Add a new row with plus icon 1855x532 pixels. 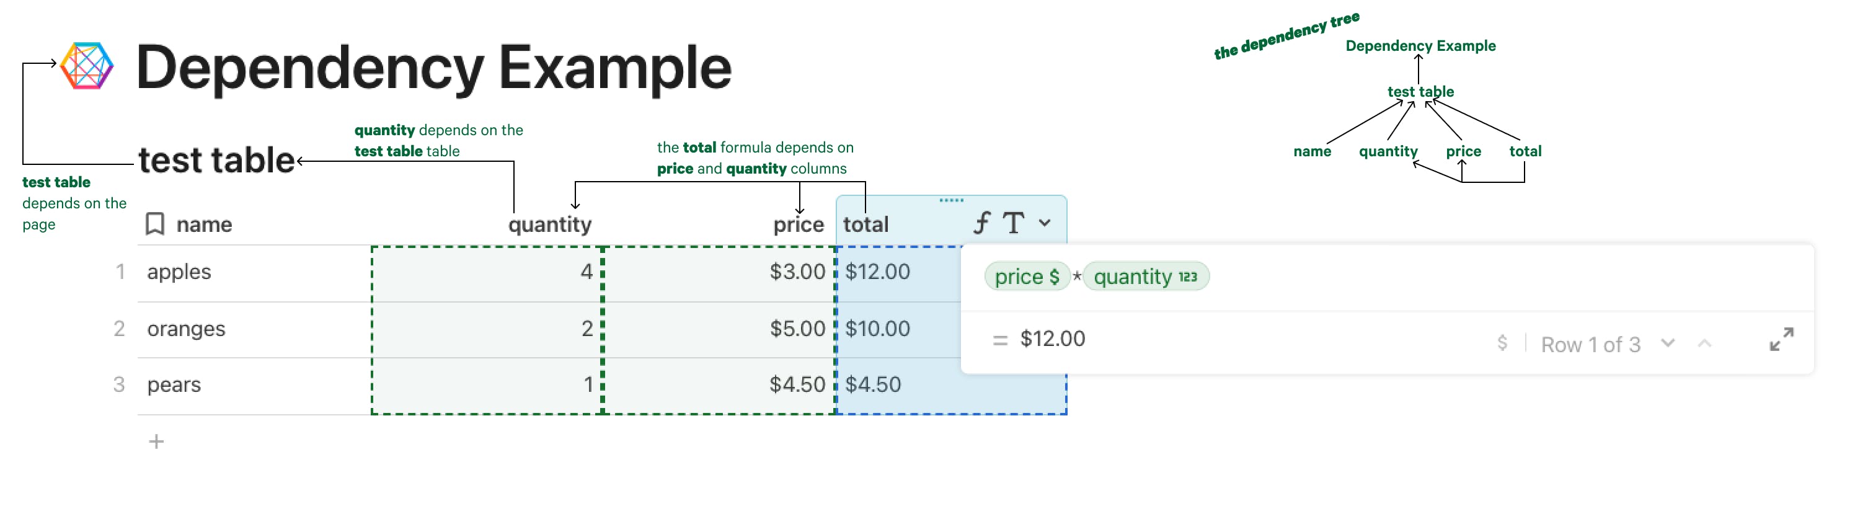click(x=156, y=441)
